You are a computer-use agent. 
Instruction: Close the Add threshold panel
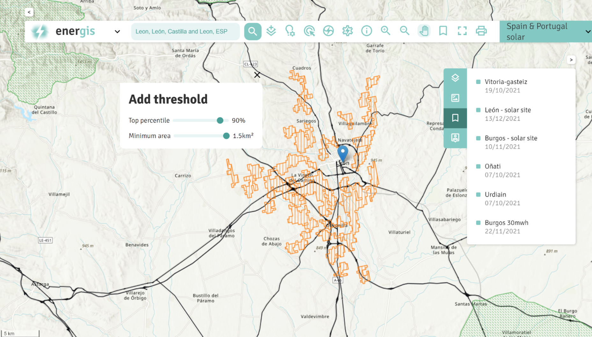[x=257, y=75]
